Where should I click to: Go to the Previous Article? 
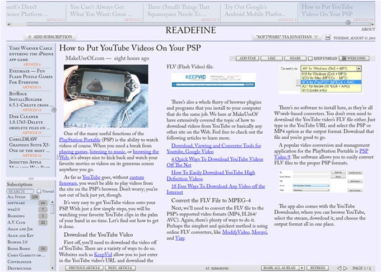(x=84, y=268)
